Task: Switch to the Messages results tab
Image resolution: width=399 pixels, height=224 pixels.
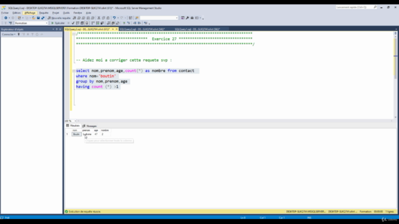Action: pos(90,126)
